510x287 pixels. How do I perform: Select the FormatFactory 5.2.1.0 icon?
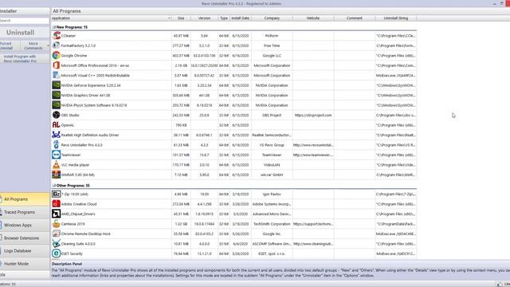click(x=57, y=45)
